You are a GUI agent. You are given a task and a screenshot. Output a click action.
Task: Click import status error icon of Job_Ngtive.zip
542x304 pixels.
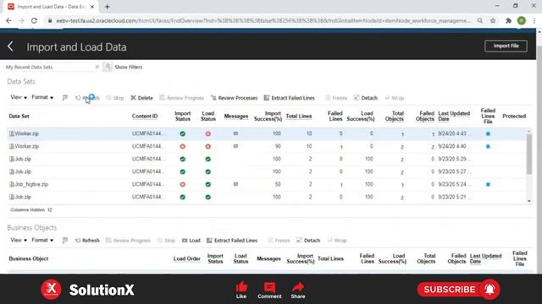coord(183,184)
